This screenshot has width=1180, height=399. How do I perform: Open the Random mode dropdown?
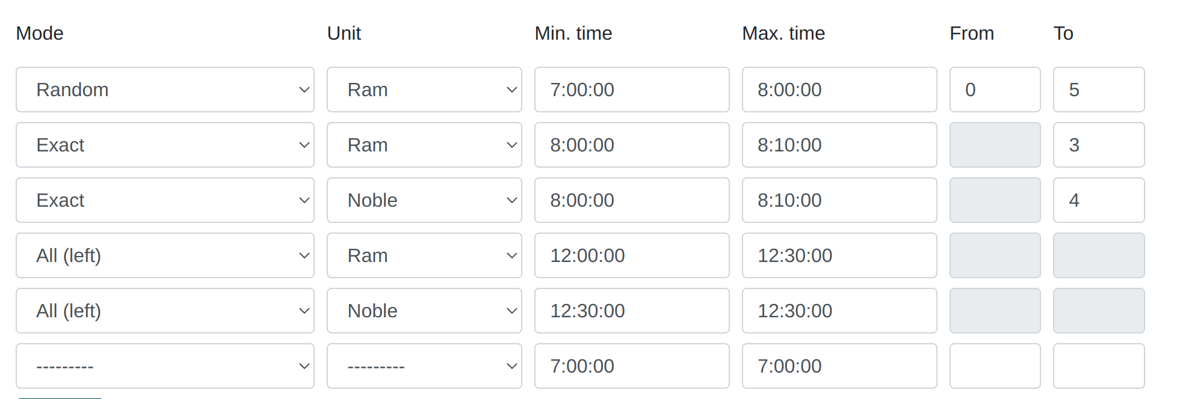click(x=165, y=90)
